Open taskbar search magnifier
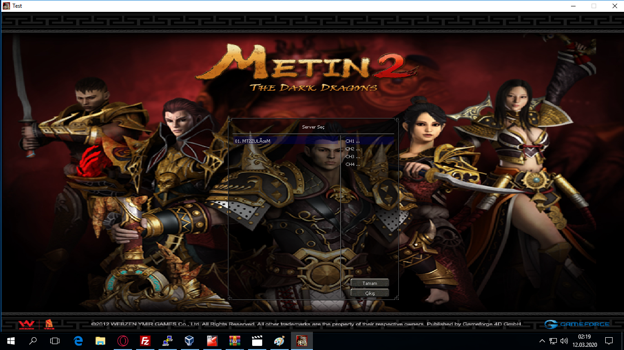This screenshot has height=350, width=624. (x=33, y=340)
